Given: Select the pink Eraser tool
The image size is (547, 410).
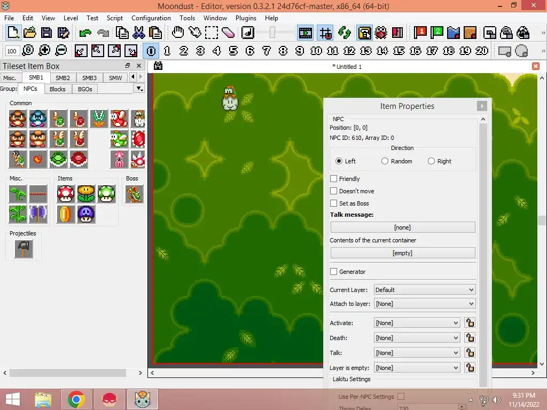Looking at the screenshot, I should click(228, 33).
